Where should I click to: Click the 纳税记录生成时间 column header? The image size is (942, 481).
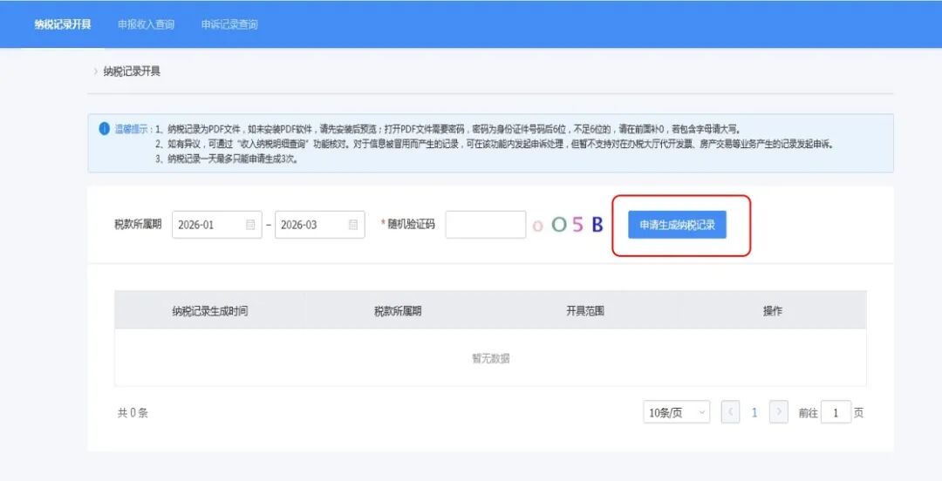click(x=209, y=310)
